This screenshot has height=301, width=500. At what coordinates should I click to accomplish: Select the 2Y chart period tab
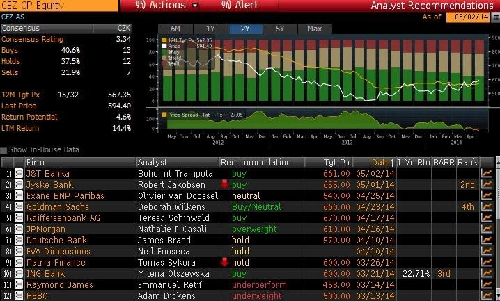tap(245, 29)
